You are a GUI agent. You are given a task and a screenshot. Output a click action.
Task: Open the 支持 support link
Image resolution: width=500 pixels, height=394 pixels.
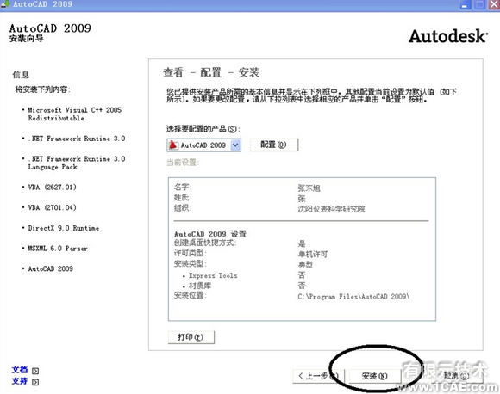(20, 381)
